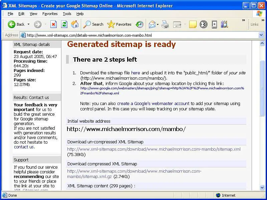
Task: Click the IE icon in title bar
Action: [x=4, y=6]
